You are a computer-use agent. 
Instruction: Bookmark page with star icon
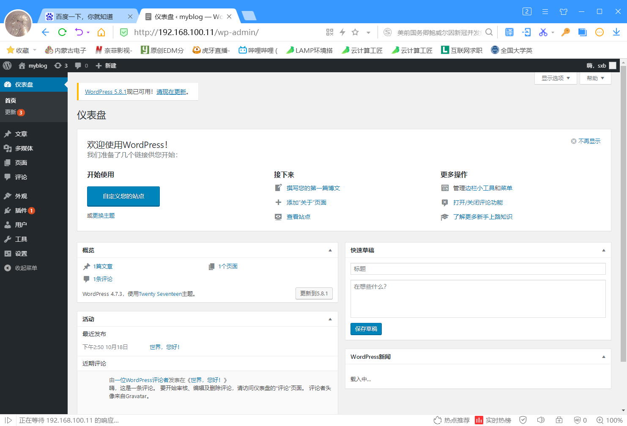(355, 32)
